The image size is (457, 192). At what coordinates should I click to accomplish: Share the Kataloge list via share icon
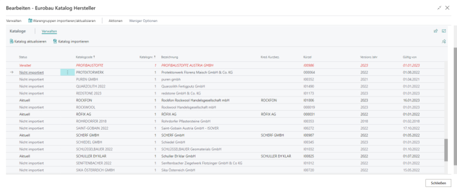tap(436, 31)
